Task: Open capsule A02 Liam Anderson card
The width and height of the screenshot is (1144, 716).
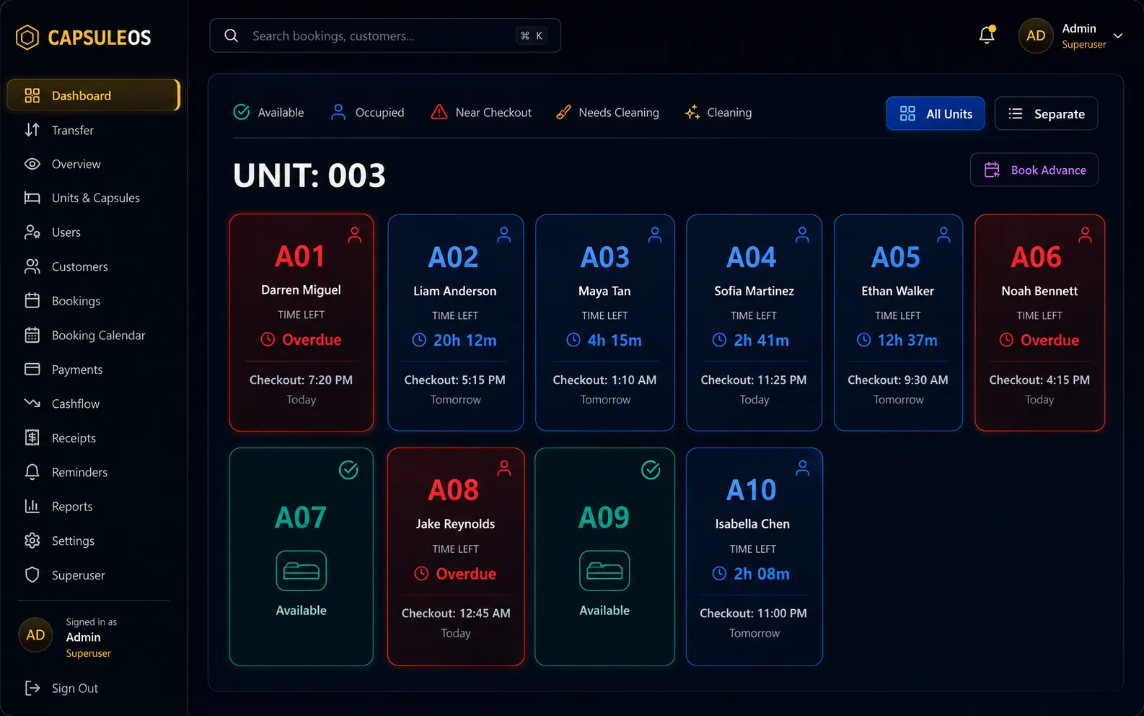Action: click(456, 323)
